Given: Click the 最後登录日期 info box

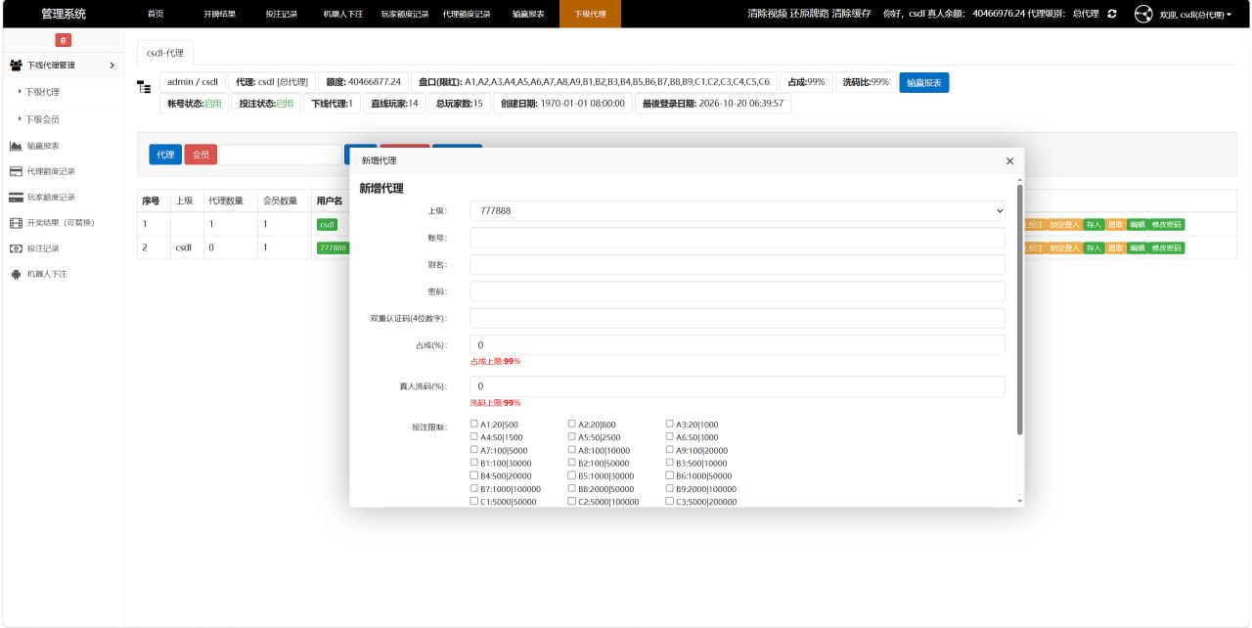Looking at the screenshot, I should click(713, 104).
